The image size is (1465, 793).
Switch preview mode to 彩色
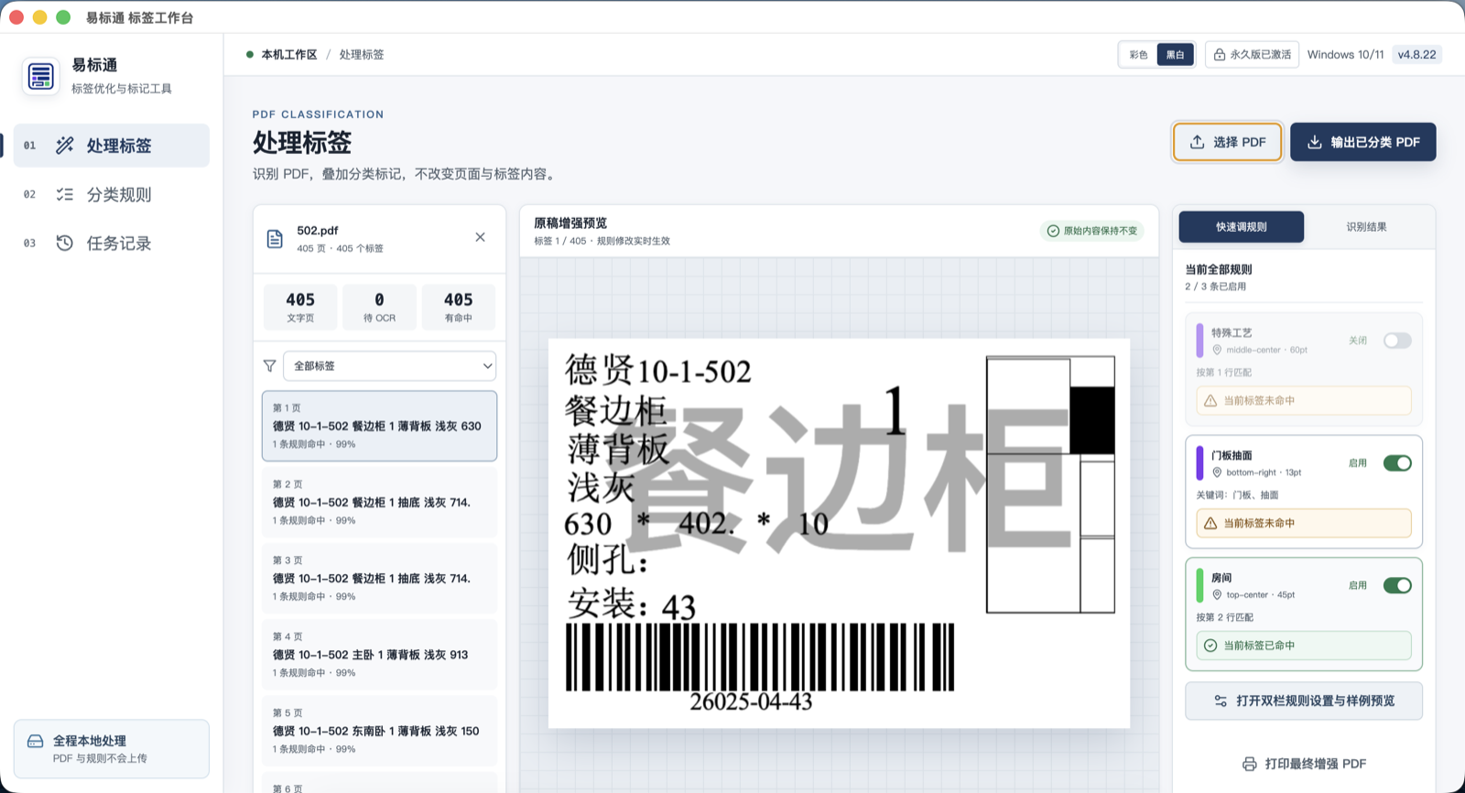click(1138, 55)
